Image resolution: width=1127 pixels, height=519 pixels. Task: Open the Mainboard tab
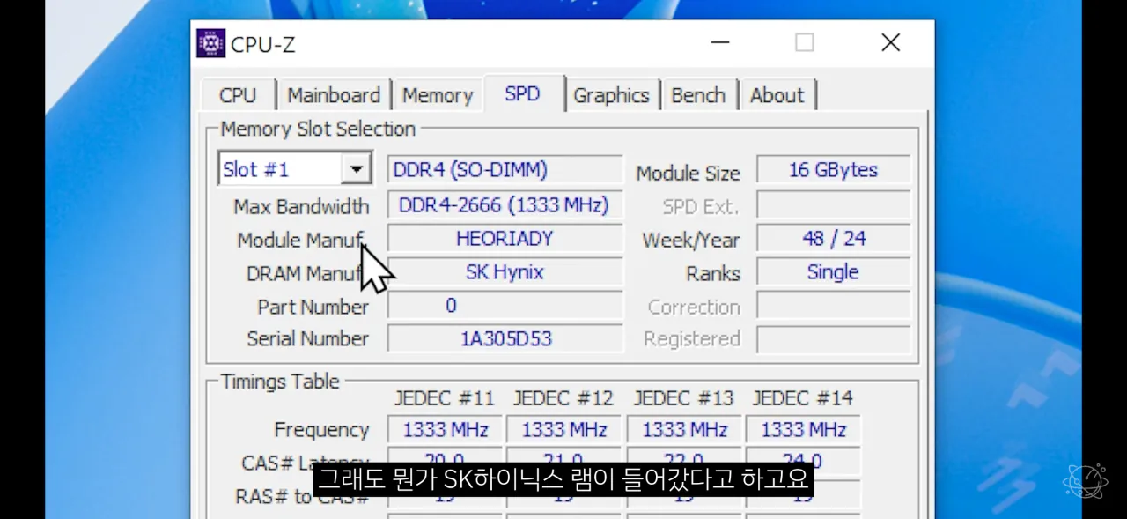(334, 95)
